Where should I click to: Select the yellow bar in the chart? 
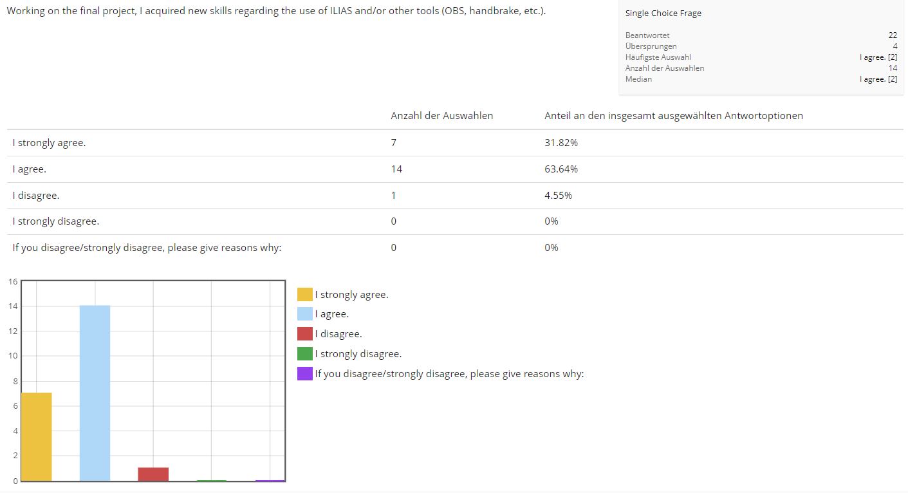coord(37,436)
